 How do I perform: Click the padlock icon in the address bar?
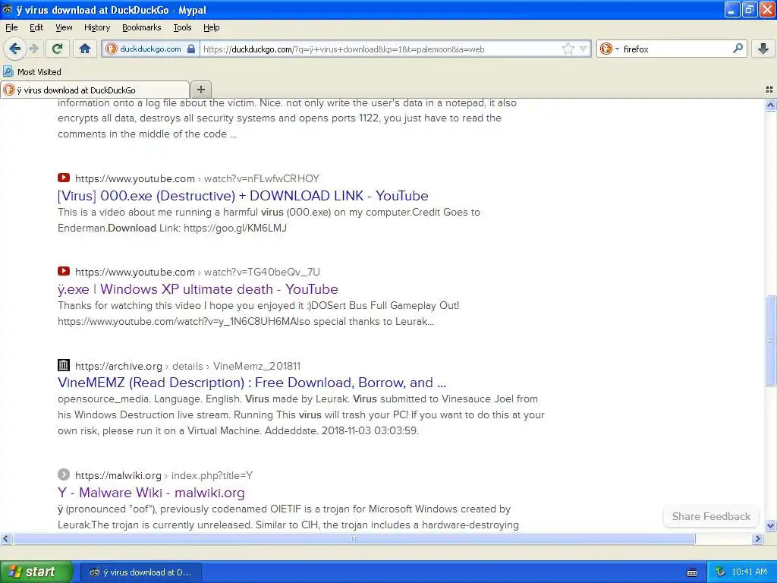[191, 49]
